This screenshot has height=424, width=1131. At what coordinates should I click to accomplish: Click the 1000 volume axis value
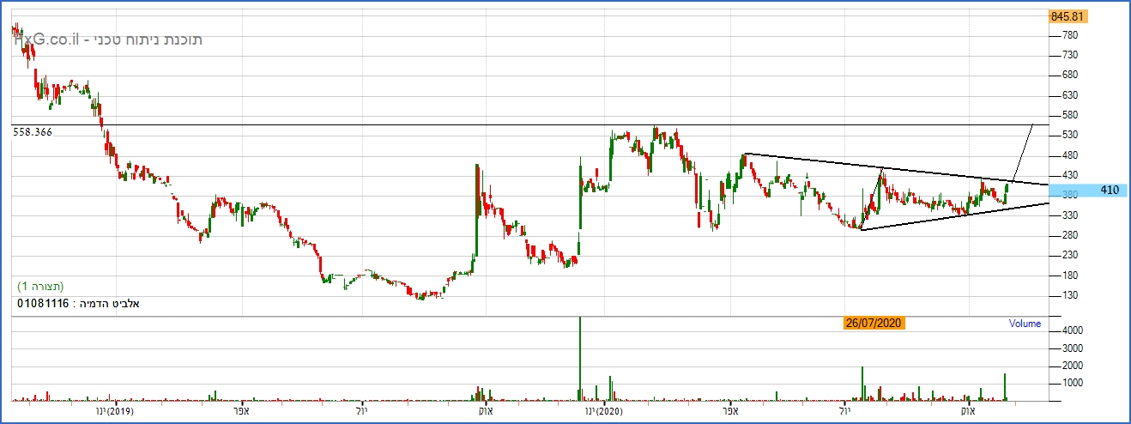pyautogui.click(x=1072, y=384)
